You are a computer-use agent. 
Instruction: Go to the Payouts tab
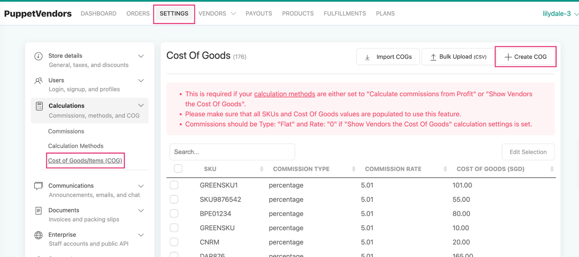tap(259, 14)
